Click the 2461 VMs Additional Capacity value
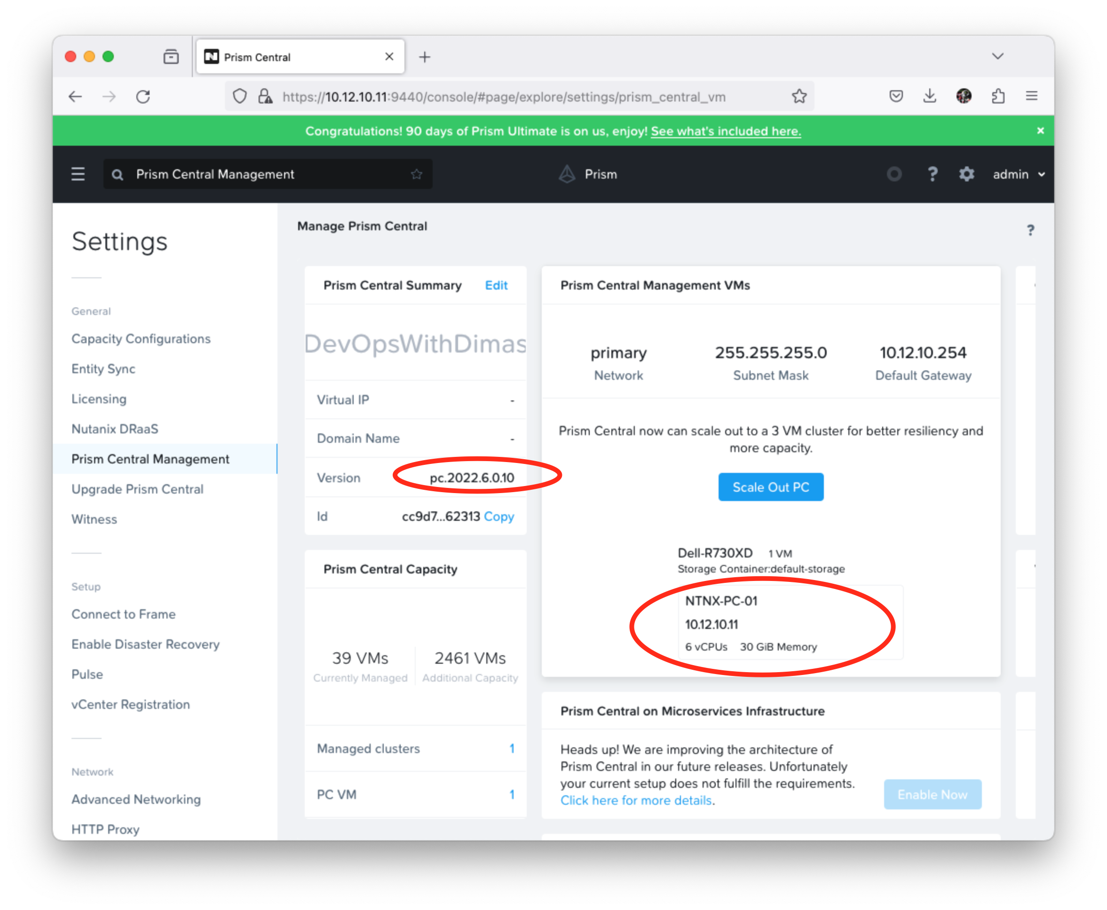The image size is (1107, 910). coord(470,658)
